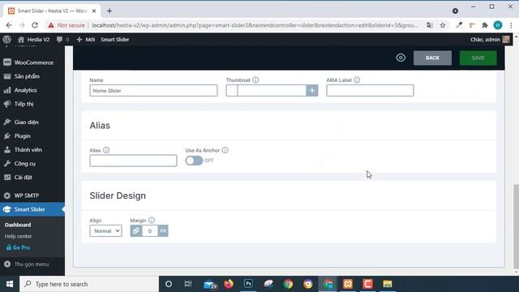Focus the Name field containing Home Slider
The width and height of the screenshot is (519, 292).
[153, 90]
